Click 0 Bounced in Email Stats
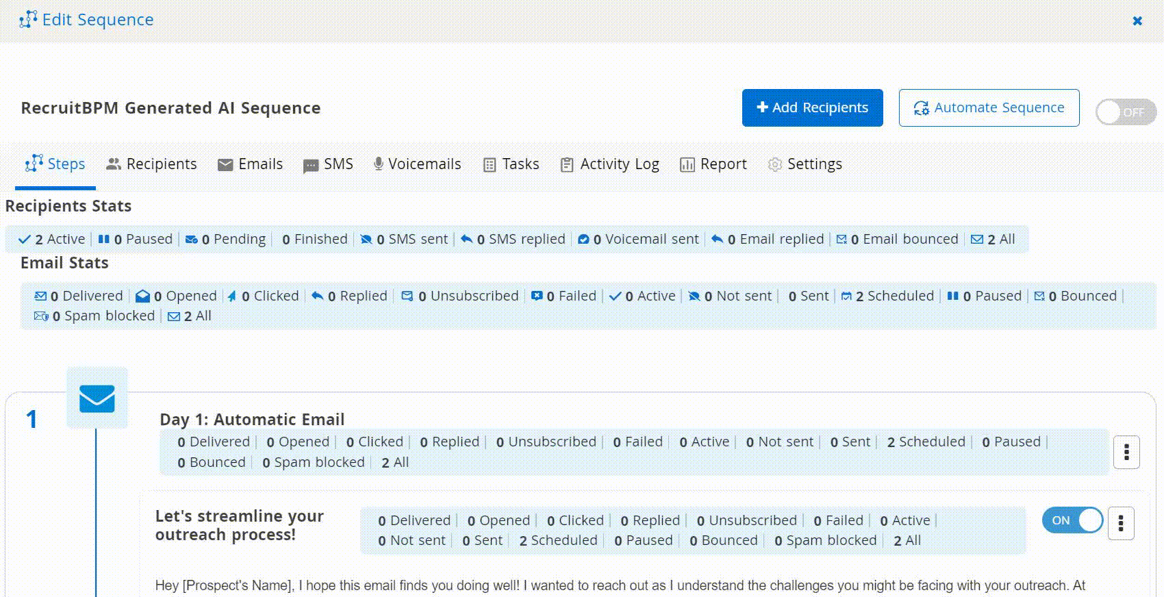Screen dimensions: 1164x597 coord(1075,296)
